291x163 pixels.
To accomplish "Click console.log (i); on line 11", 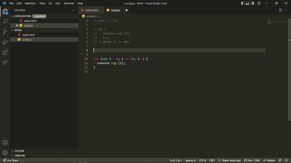I will [111, 63].
